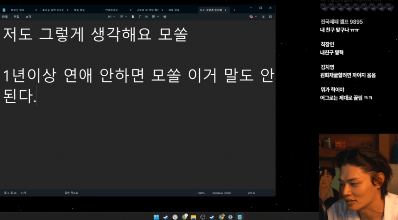398x220 pixels.
Task: Click the Windows (CRLF) status bar field
Action: coord(221,192)
